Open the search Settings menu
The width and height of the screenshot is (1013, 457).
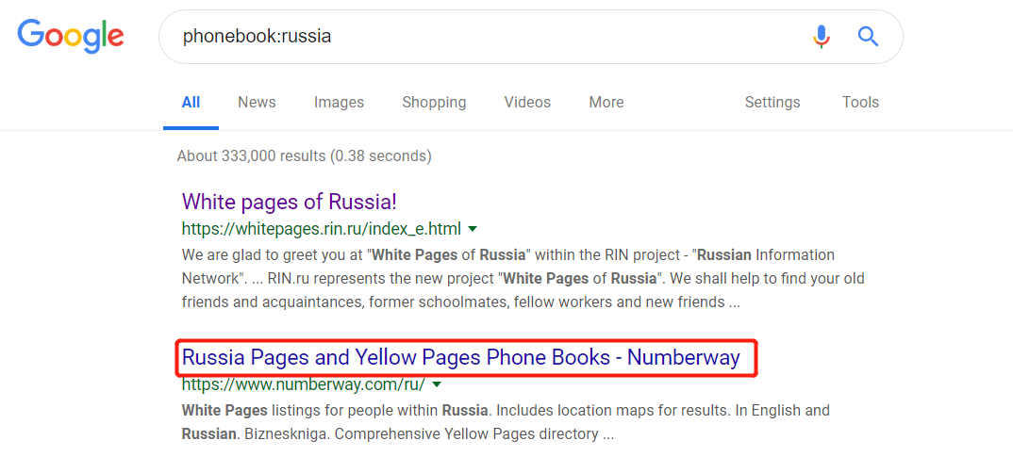[x=772, y=103]
